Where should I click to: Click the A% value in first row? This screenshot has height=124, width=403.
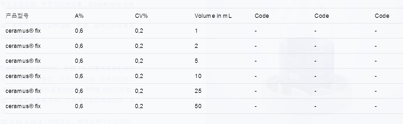(x=79, y=31)
